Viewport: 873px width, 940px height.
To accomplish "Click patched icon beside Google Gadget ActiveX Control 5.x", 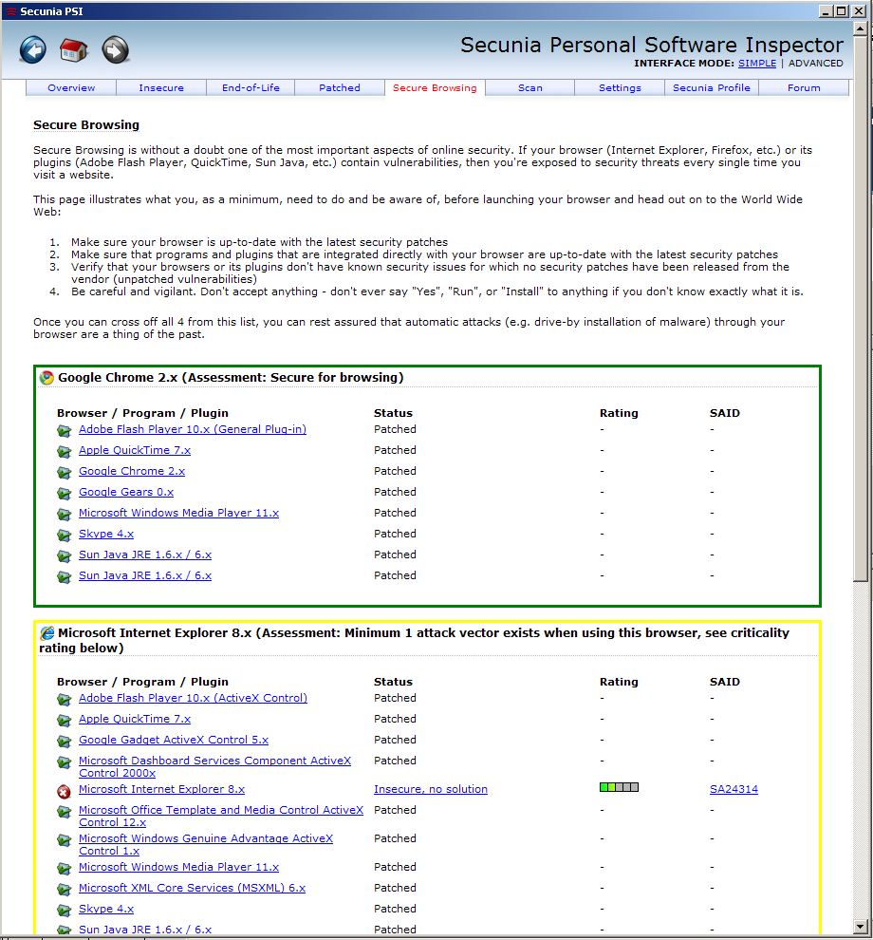I will 65,742.
